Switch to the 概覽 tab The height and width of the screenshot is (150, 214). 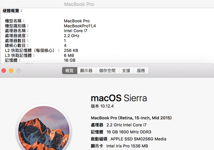point(70,71)
